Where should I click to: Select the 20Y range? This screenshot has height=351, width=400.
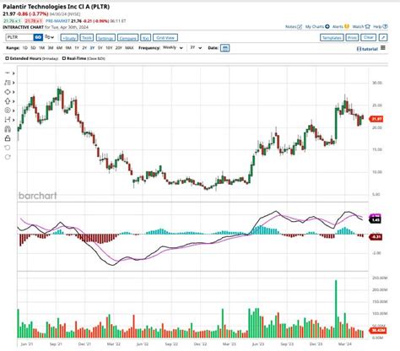pyautogui.click(x=119, y=48)
